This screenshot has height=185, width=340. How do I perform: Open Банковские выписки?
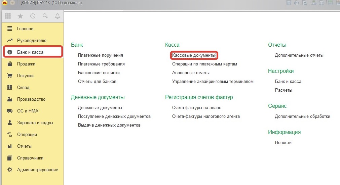coord(99,73)
